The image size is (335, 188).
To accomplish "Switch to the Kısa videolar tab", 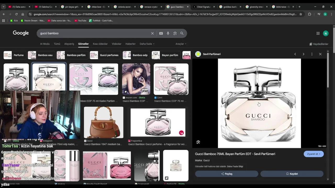I will pyautogui.click(x=100, y=44).
